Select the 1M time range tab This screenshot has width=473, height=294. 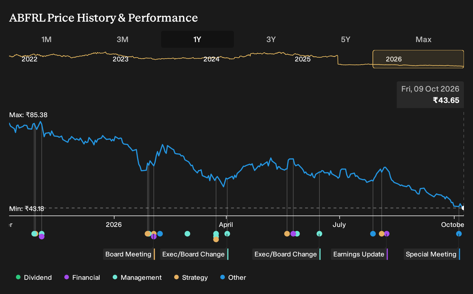[x=46, y=39]
